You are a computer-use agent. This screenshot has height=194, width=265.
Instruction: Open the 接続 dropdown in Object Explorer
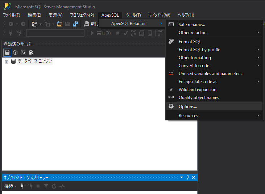tap(10, 186)
